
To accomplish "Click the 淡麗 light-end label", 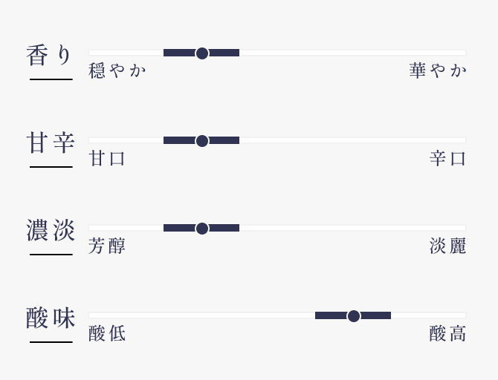I will (x=447, y=246).
